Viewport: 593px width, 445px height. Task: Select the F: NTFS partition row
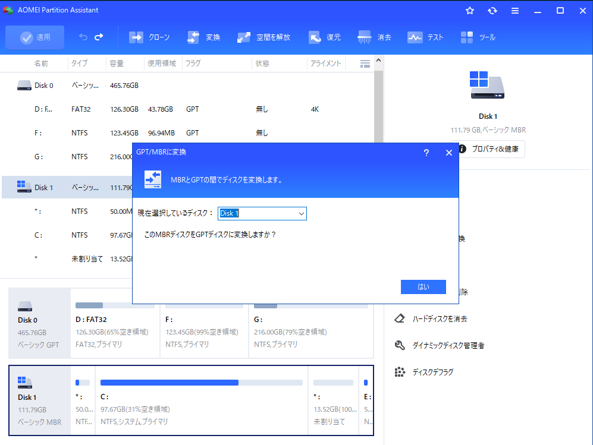[x=187, y=133]
